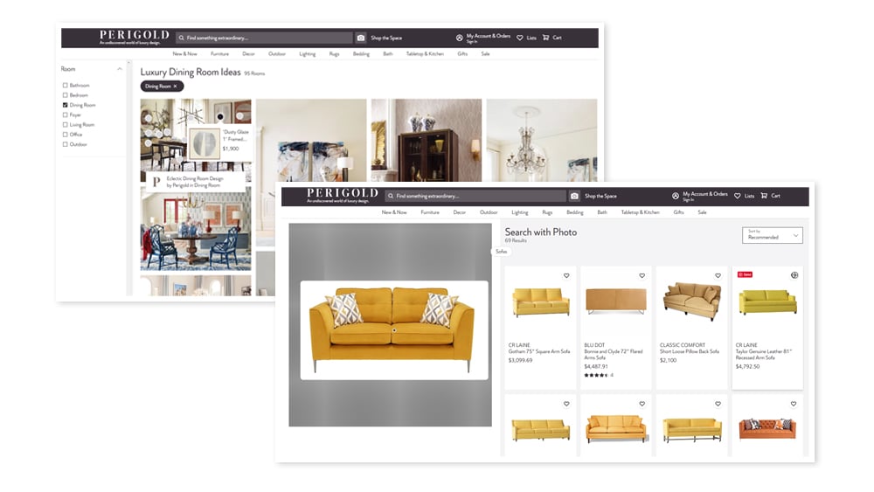
Task: Click the camera icon on the dining room page search bar
Action: (361, 38)
